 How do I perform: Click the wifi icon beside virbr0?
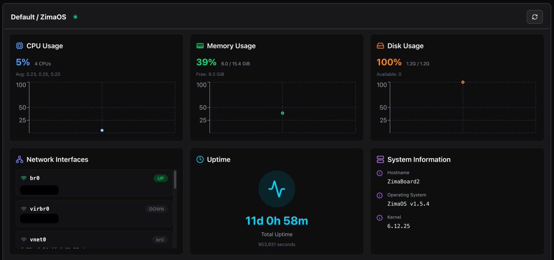click(x=24, y=209)
